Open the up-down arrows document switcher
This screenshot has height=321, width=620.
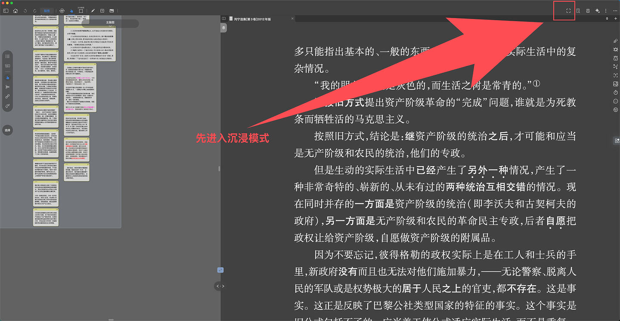coord(607,19)
